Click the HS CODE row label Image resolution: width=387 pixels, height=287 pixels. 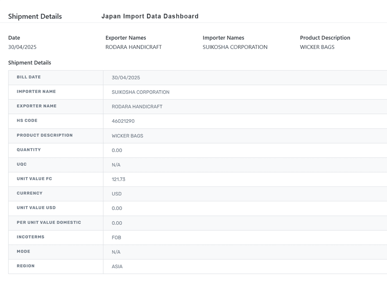[x=27, y=121]
